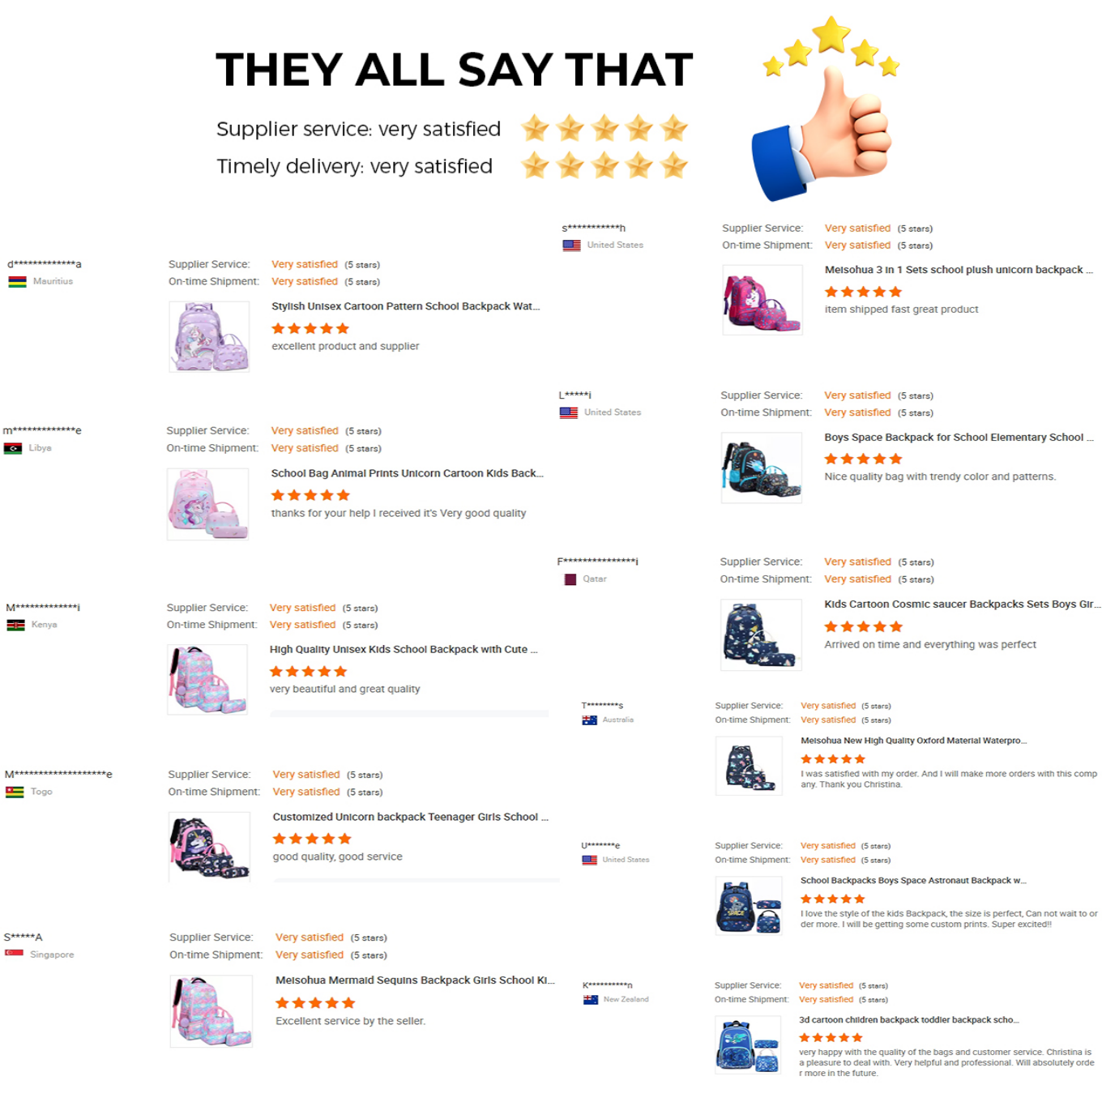The image size is (1102, 1102).
Task: Click the Qatar flag icon
Action: click(570, 579)
